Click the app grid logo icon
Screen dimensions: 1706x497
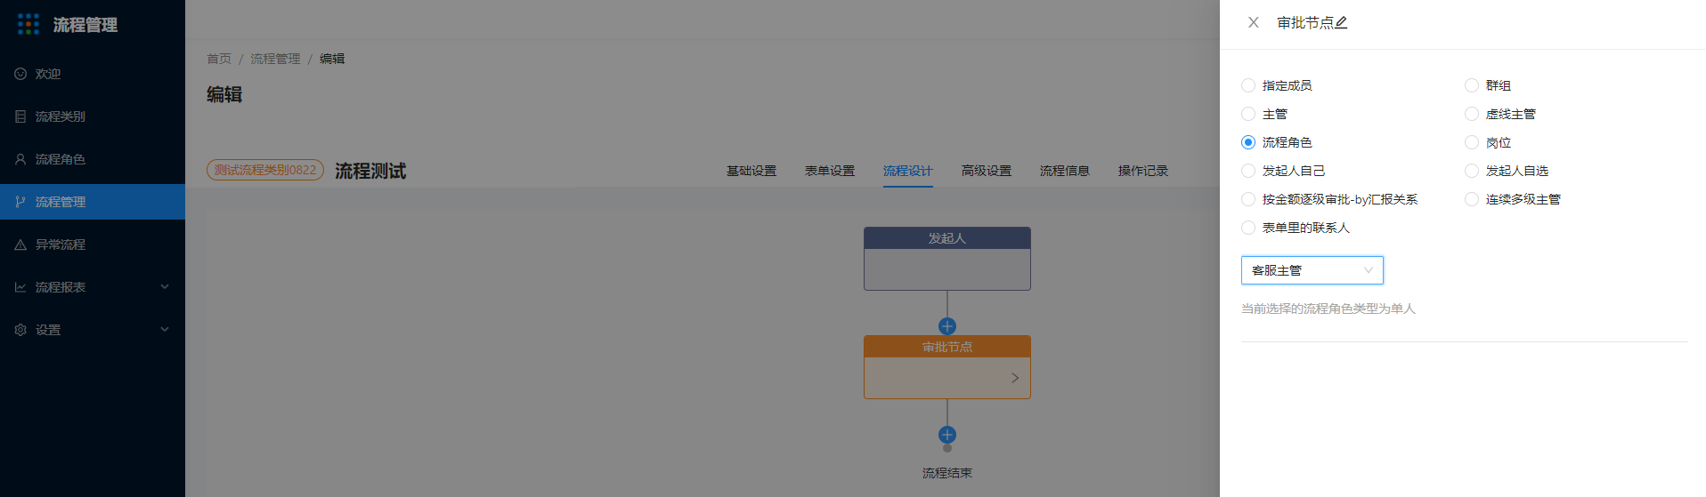pyautogui.click(x=28, y=24)
